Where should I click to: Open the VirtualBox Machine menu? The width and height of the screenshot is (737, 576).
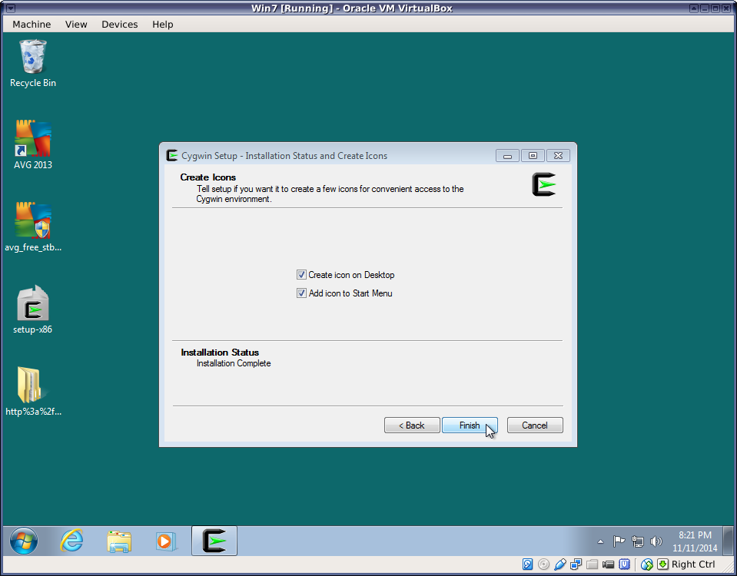[32, 24]
